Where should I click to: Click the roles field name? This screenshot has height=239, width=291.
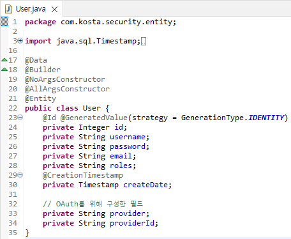[x=121, y=166]
